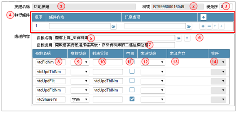Click download icon next to 函數名稱
The image size is (237, 113).
tap(187, 38)
